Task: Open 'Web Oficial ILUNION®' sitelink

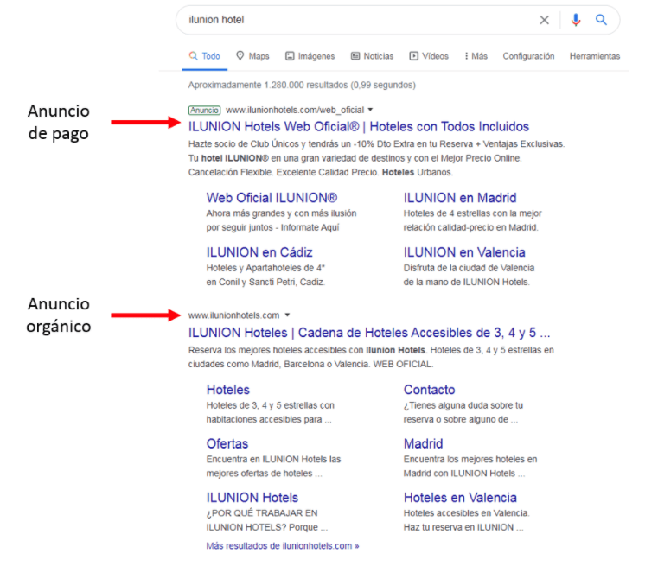Action: click(x=272, y=198)
